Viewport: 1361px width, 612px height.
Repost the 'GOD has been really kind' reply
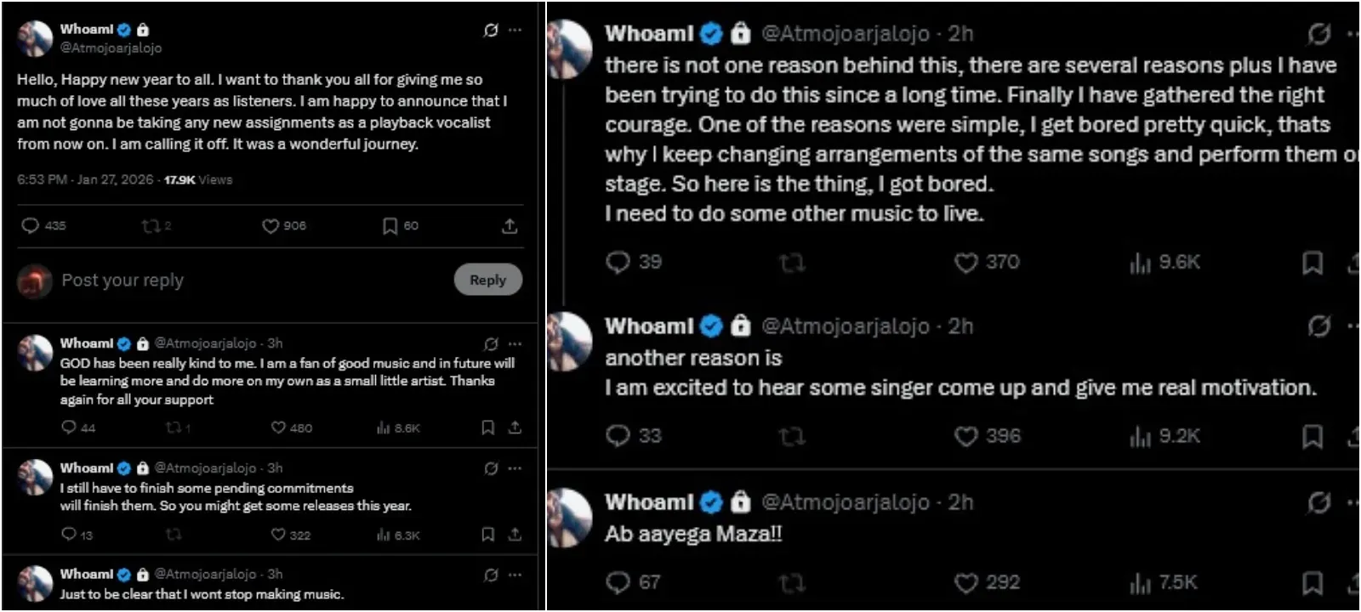click(174, 428)
